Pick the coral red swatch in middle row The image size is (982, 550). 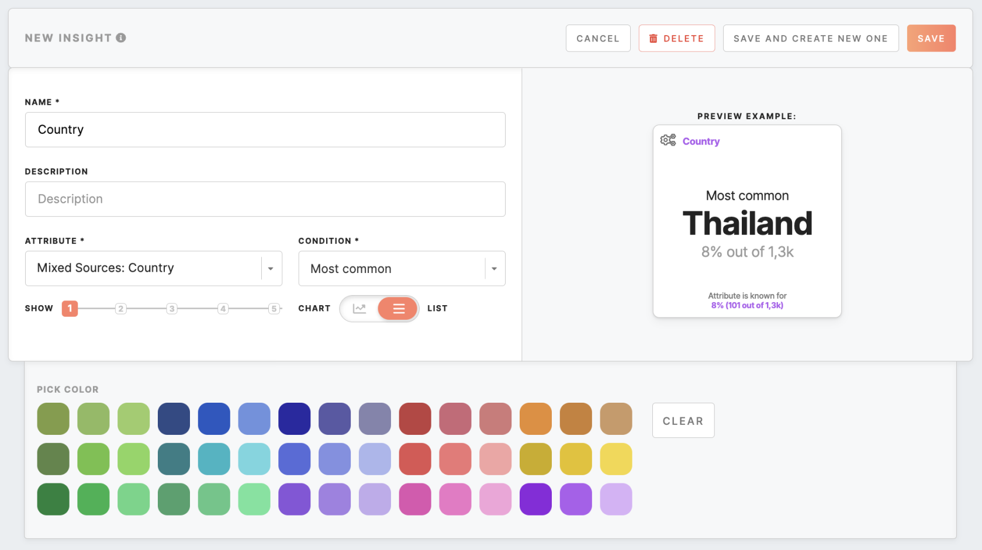pos(415,459)
